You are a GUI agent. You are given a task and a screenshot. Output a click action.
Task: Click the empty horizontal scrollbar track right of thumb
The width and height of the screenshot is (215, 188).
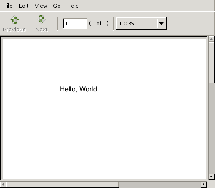click(160, 184)
